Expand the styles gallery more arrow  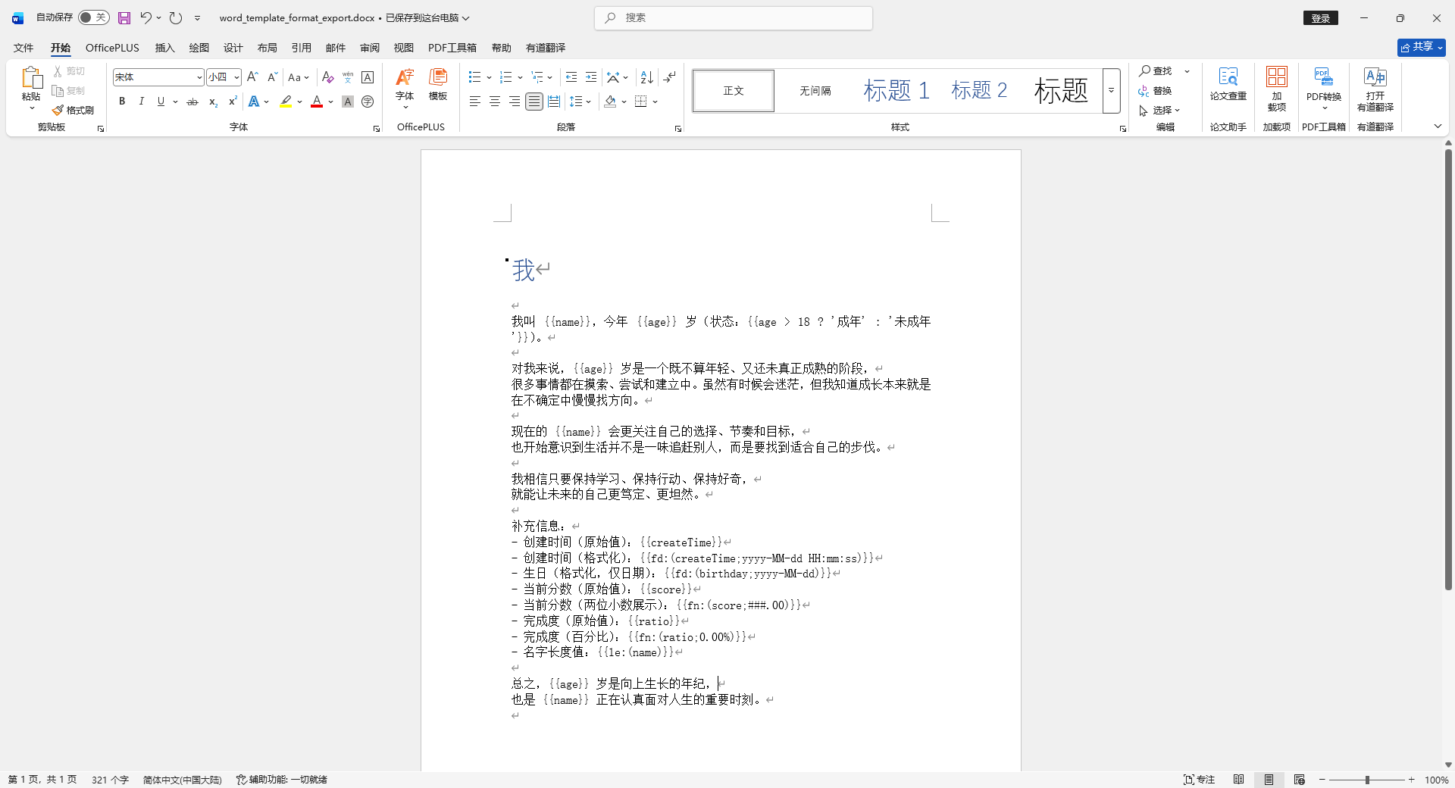[1111, 91]
